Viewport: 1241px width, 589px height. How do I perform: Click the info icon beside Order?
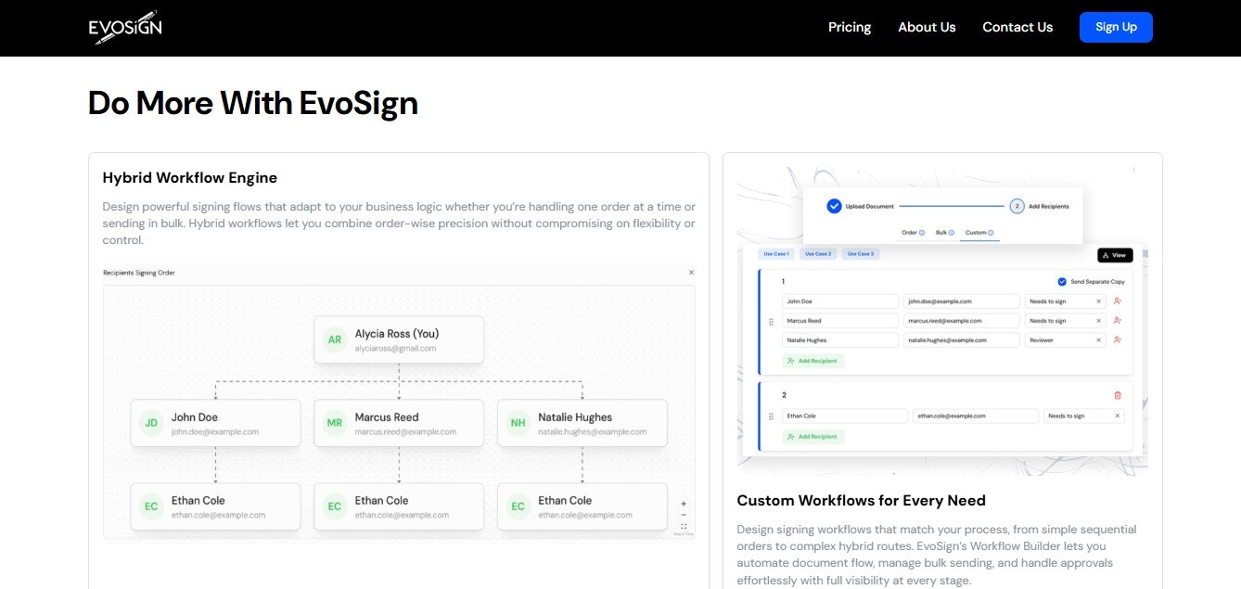pos(922,233)
